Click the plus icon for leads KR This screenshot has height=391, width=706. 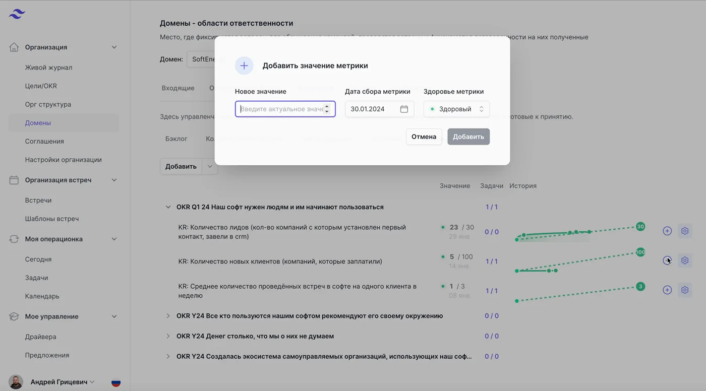667,231
